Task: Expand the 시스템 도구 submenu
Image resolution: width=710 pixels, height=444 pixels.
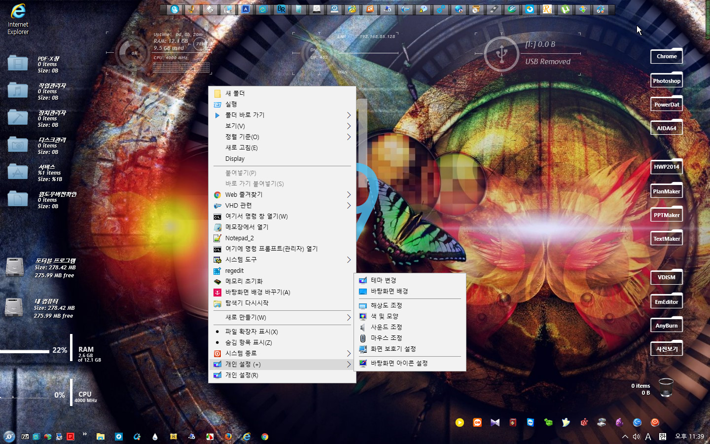Action: coord(283,259)
